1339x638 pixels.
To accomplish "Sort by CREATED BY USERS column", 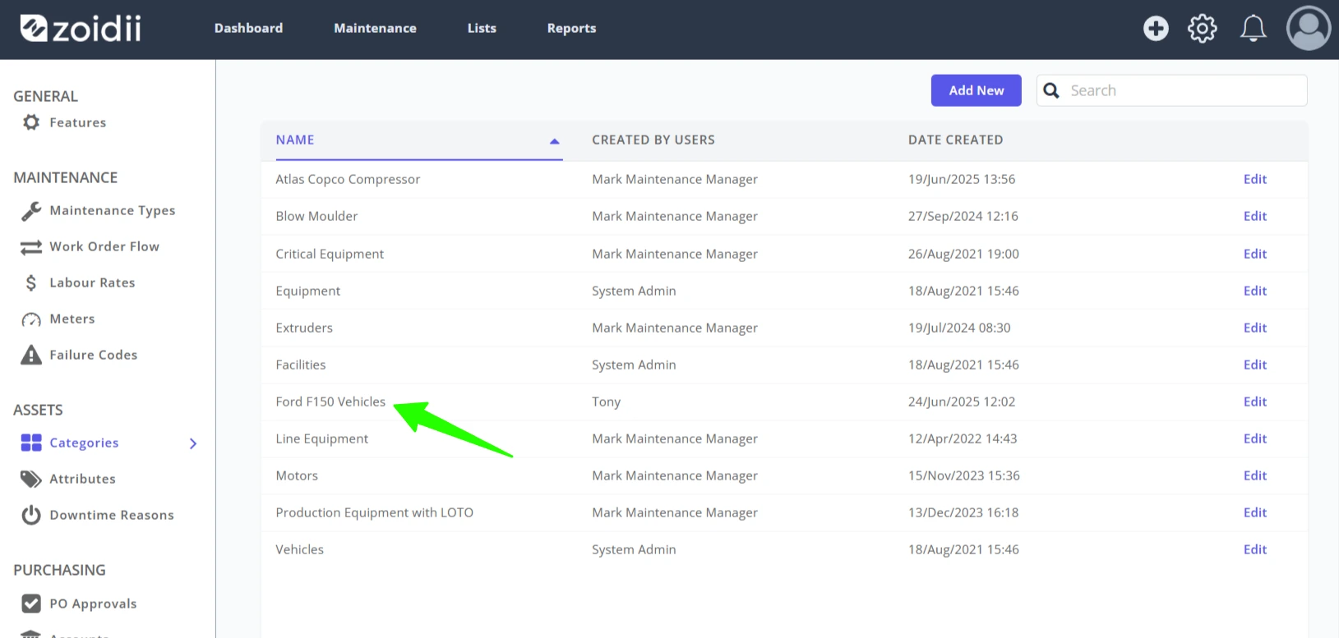I will point(653,140).
